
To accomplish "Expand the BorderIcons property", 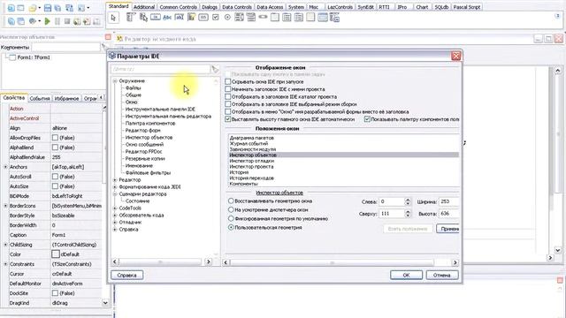I will (5, 206).
